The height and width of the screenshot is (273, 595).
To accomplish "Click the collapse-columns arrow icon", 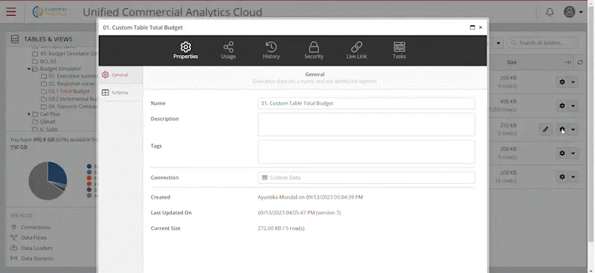I will pyautogui.click(x=567, y=62).
